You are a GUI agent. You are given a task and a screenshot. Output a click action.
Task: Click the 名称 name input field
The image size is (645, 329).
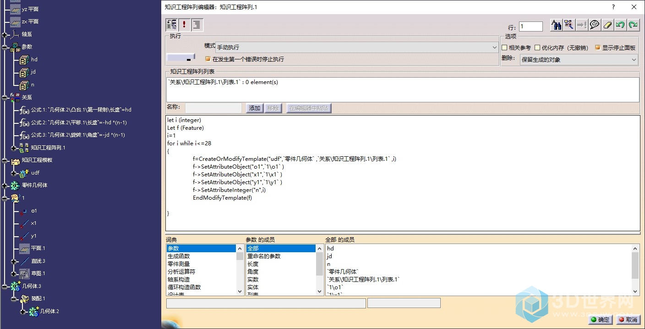click(x=213, y=108)
